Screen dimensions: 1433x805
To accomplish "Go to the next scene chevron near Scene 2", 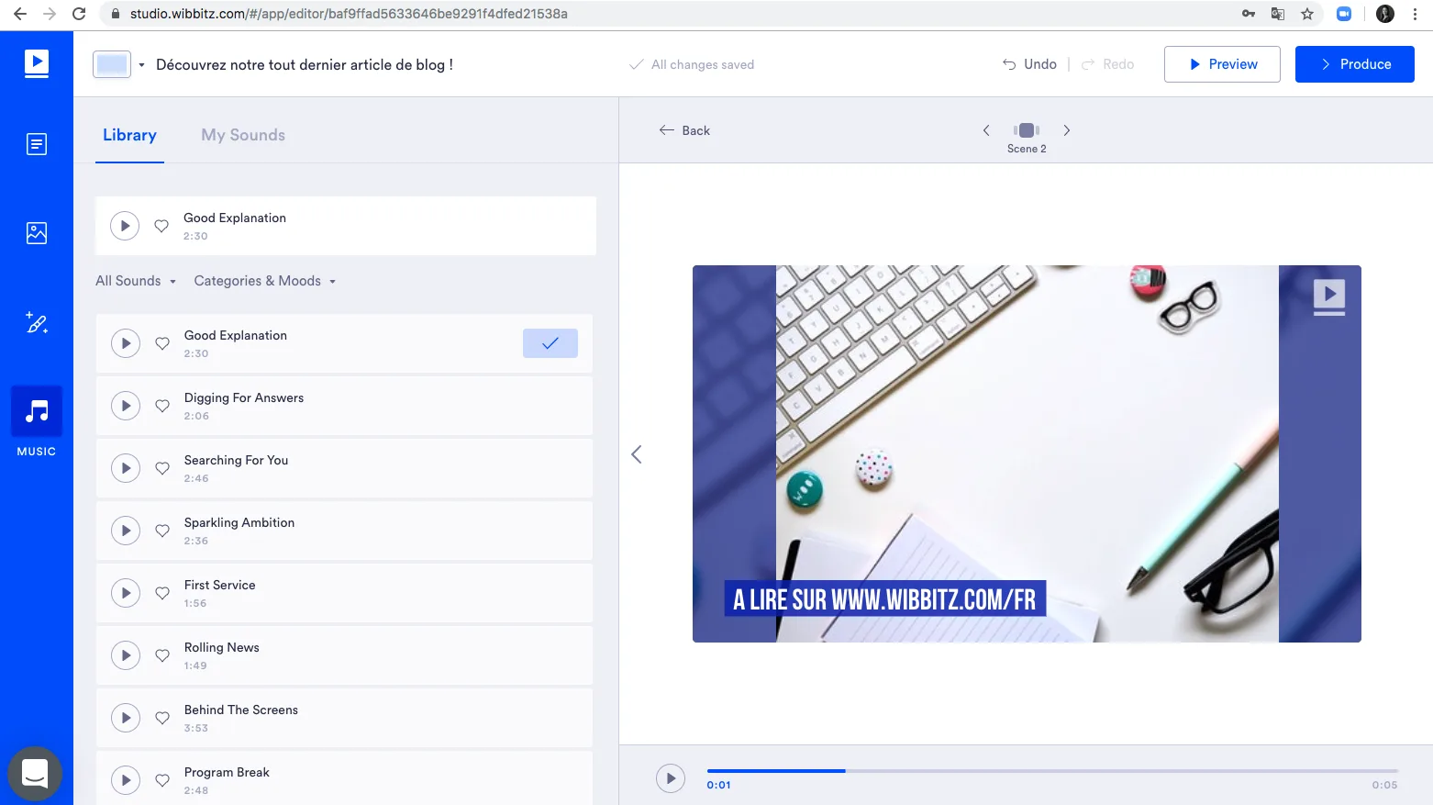I will [x=1067, y=130].
